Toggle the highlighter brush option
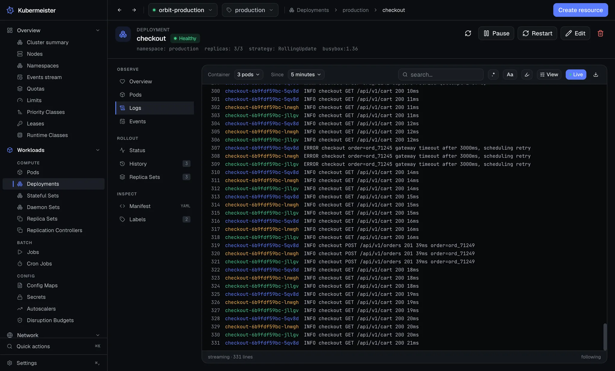The image size is (615, 371). (x=527, y=75)
